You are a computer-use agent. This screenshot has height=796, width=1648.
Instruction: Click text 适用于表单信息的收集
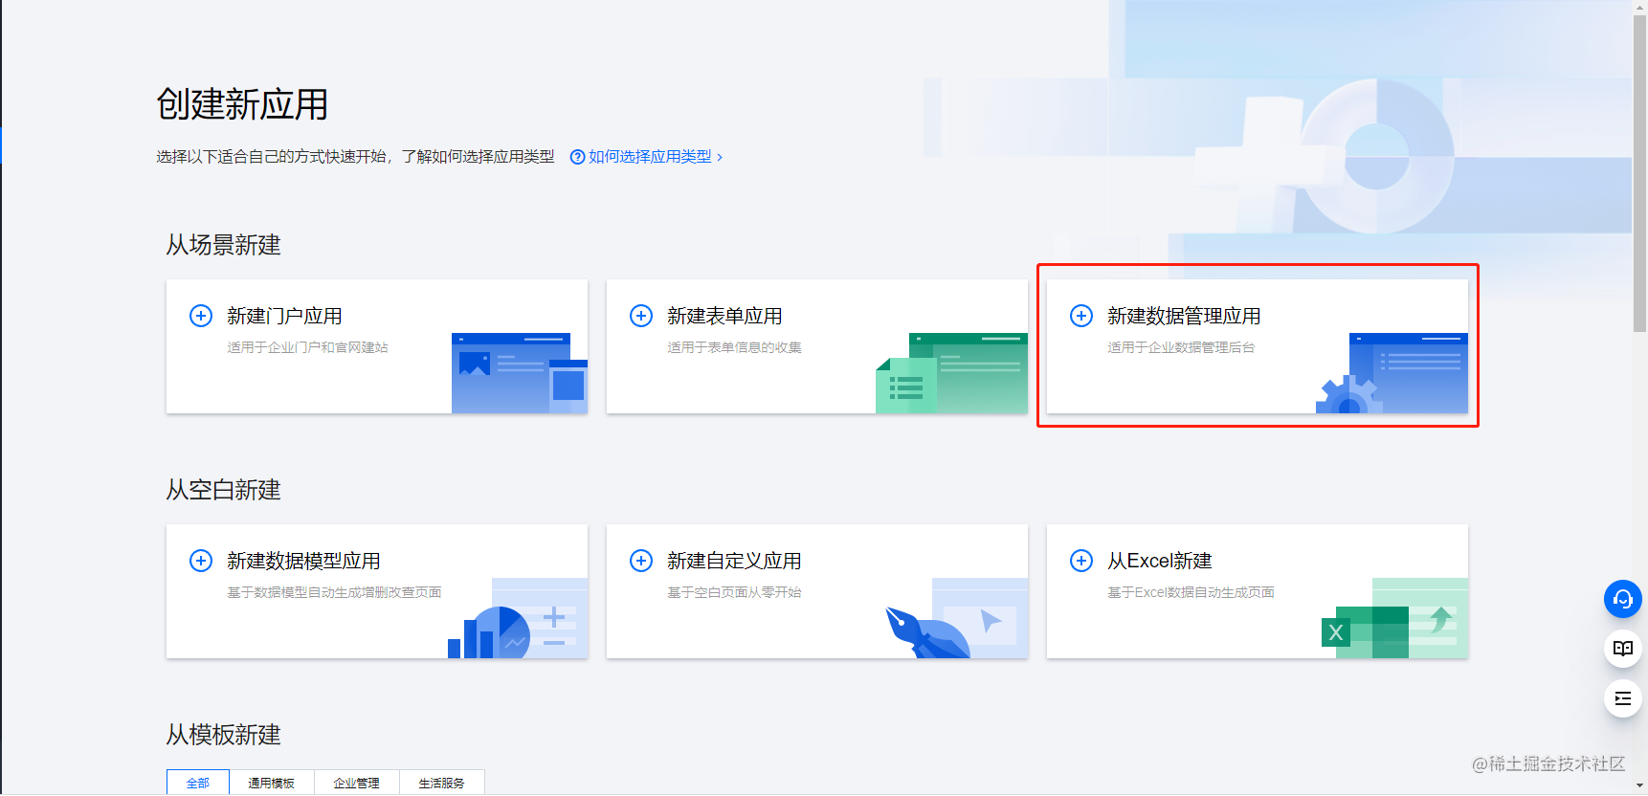point(734,347)
